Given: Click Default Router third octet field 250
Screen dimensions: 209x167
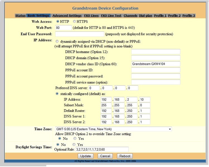Looking at the screenshot, I should 132,111.
